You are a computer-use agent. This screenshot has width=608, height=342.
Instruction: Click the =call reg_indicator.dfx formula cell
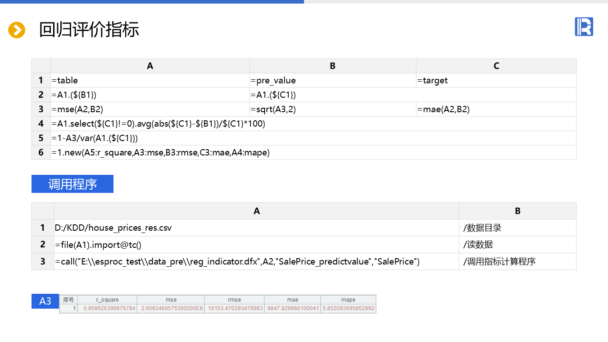point(257,261)
